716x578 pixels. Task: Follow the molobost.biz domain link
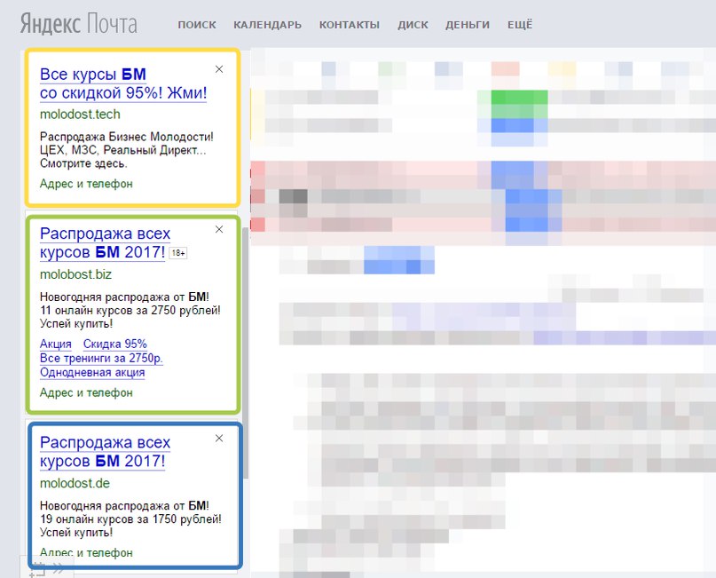(x=75, y=274)
